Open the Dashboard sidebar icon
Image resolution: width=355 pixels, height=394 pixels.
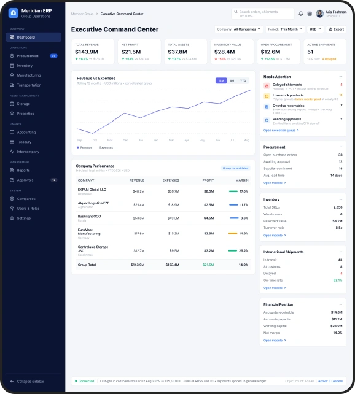[x=12, y=37]
